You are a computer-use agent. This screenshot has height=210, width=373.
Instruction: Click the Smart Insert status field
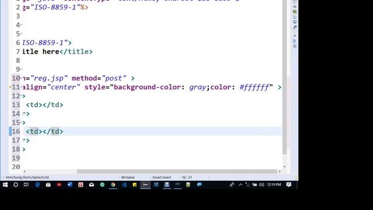[161, 177]
